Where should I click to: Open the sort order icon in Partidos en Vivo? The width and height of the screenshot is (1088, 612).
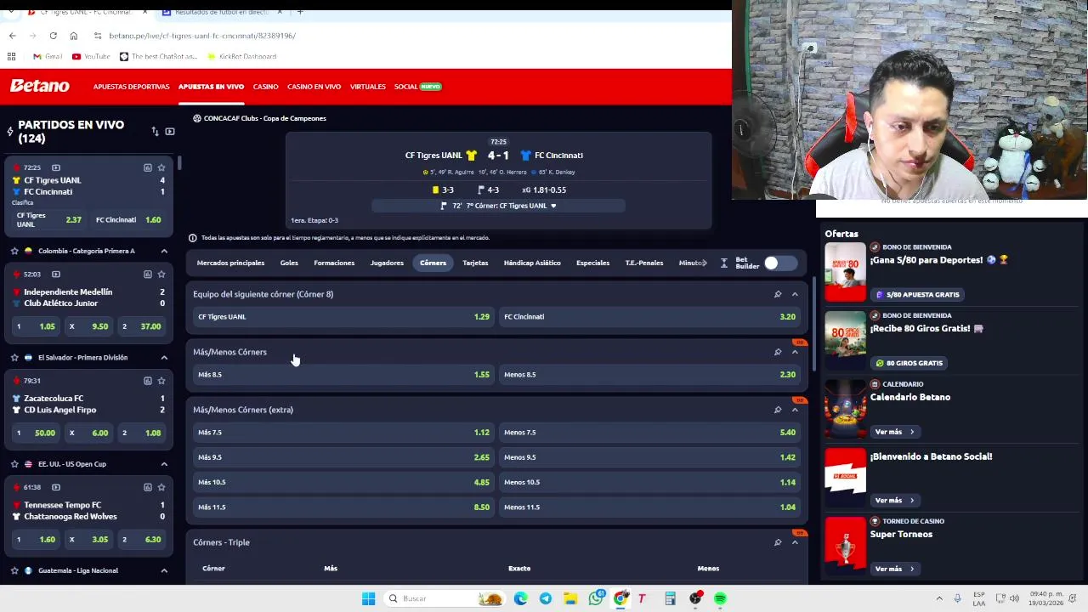pos(155,132)
